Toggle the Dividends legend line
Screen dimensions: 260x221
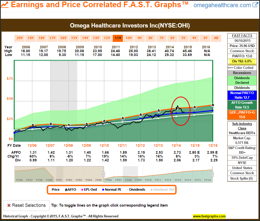135,190
